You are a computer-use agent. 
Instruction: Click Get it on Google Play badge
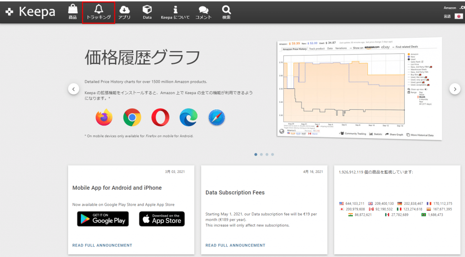point(103,219)
